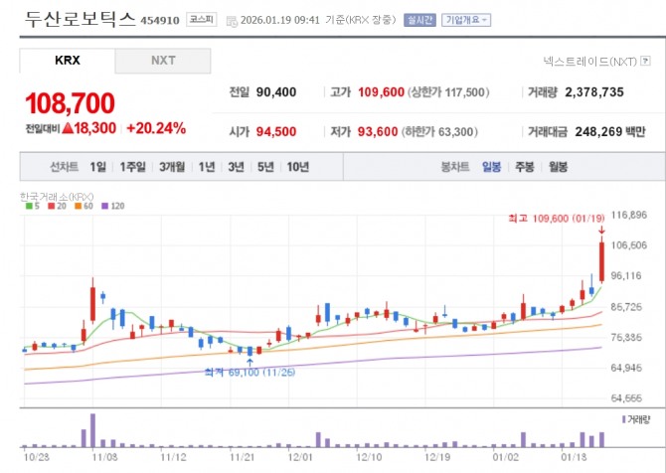Click the 고가 value 109,600
This screenshot has height=473, width=666.
coord(381,92)
